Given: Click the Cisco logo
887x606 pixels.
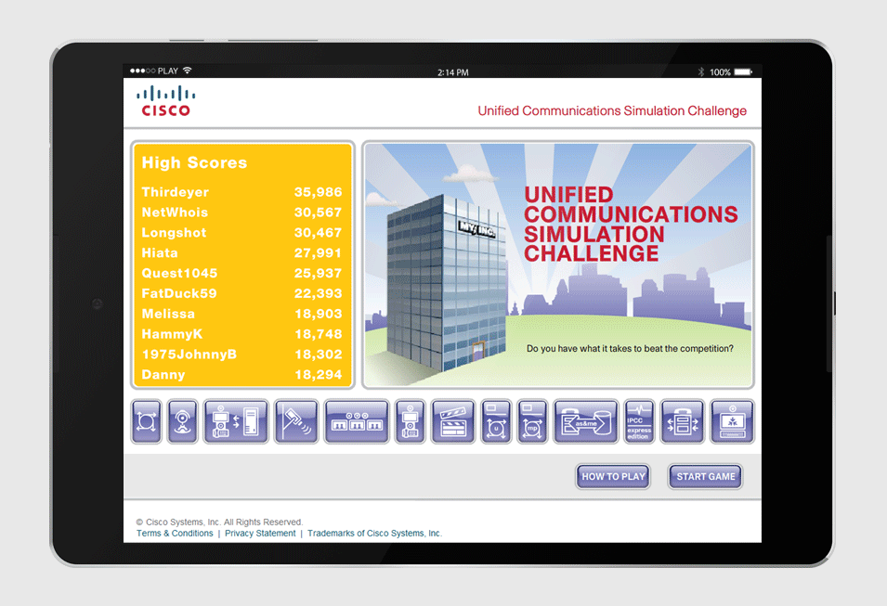Looking at the screenshot, I should [165, 101].
